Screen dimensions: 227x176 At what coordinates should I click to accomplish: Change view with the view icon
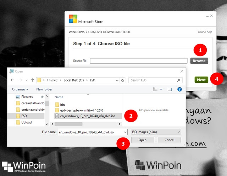point(155,89)
